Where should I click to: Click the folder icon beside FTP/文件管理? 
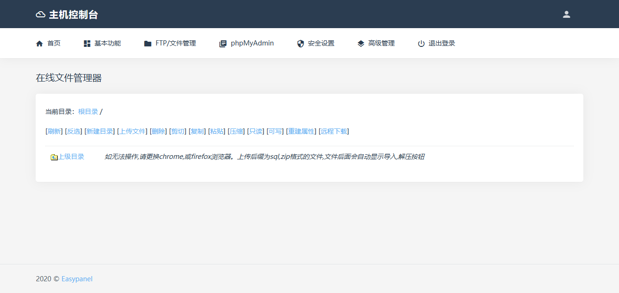(148, 44)
